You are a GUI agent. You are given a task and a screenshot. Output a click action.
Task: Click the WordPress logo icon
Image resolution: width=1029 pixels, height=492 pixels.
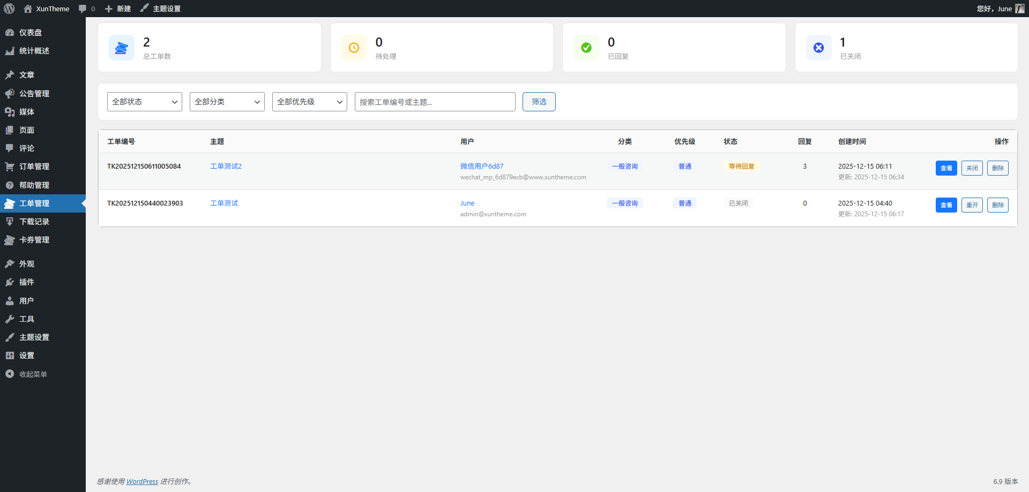[x=9, y=9]
